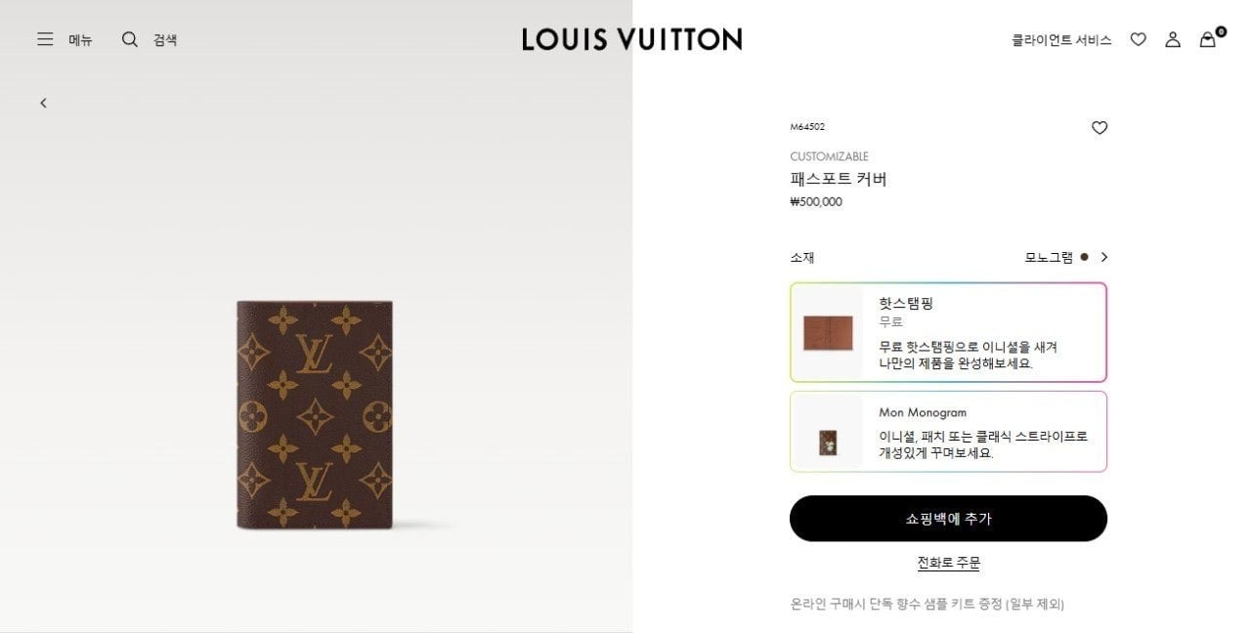Click the search magnifier icon

[x=129, y=39]
